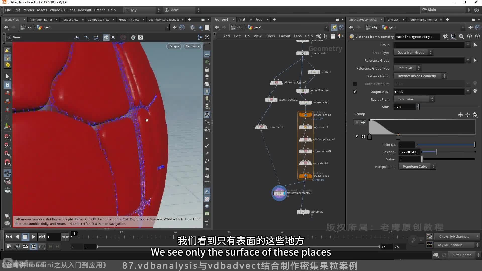Click the maskfromgeometry1 node icon
Screen dimensions: 482x271
279,193
